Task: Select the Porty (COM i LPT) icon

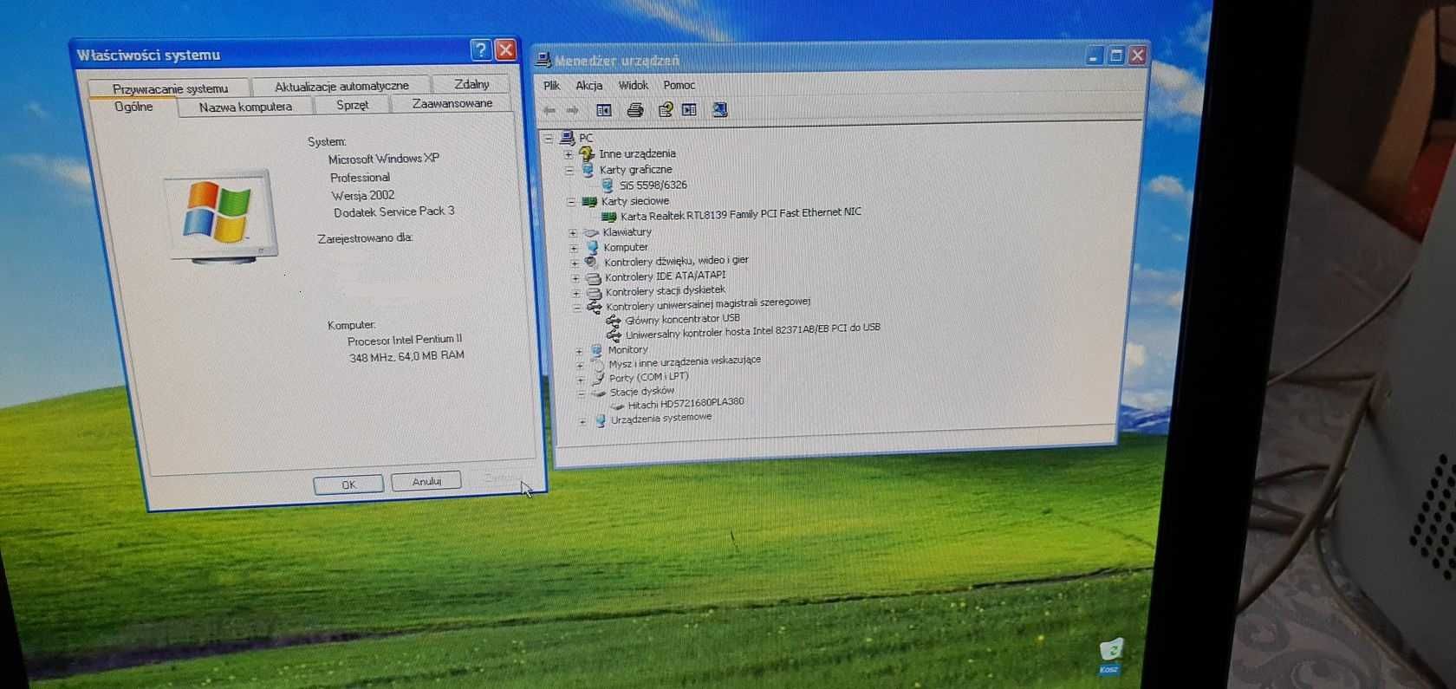Action: (x=598, y=379)
